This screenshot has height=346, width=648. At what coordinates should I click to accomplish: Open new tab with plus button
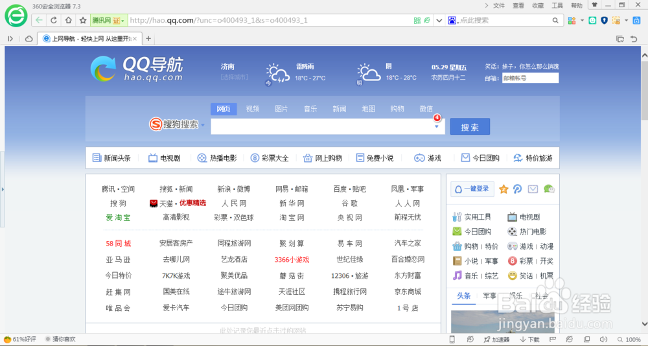(148, 39)
